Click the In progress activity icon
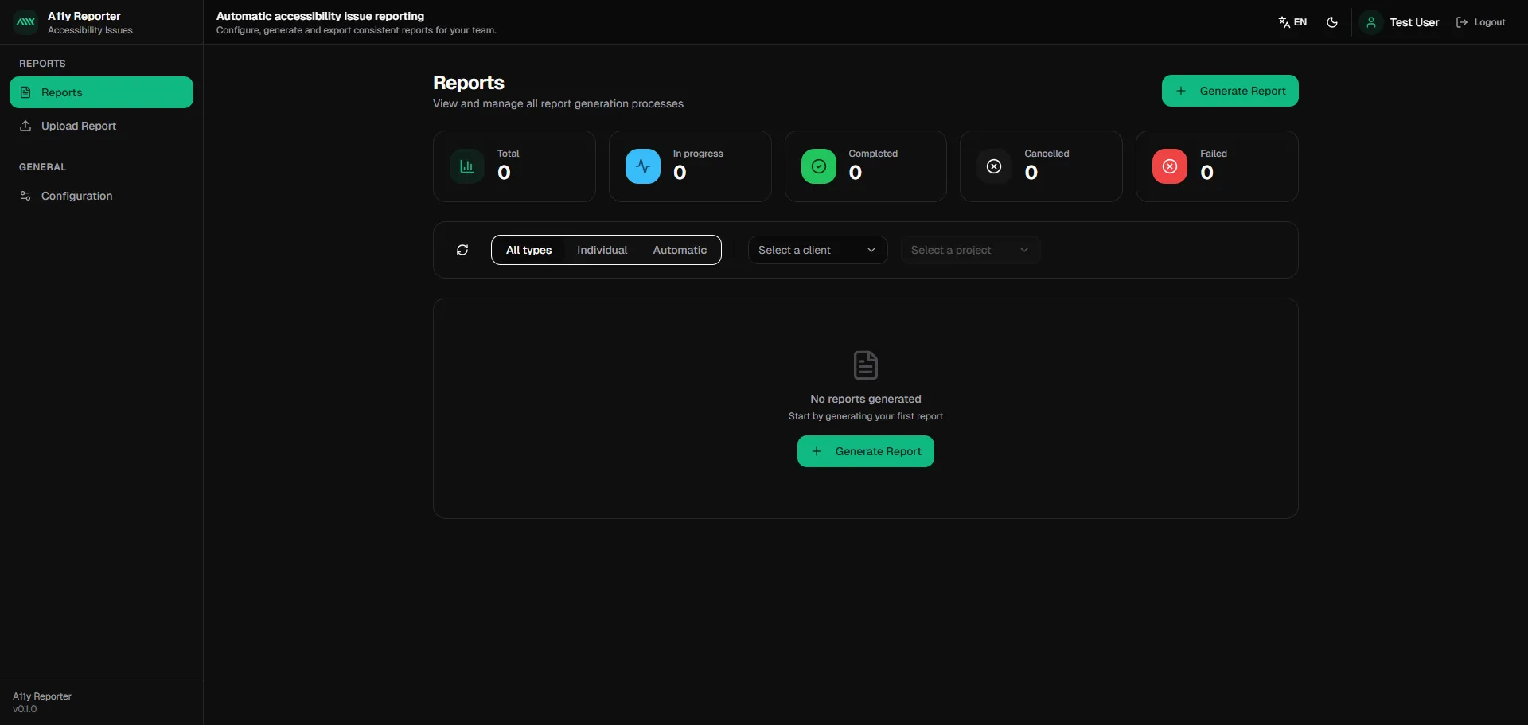Screen dimensions: 1528x725 643,166
